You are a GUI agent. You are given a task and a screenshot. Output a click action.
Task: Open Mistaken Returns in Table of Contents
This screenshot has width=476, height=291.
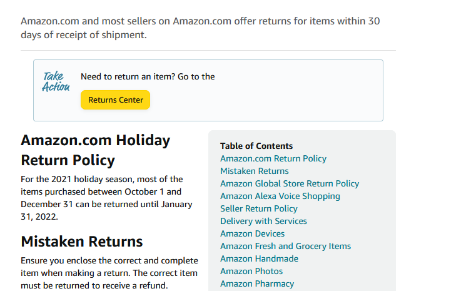[255, 171]
